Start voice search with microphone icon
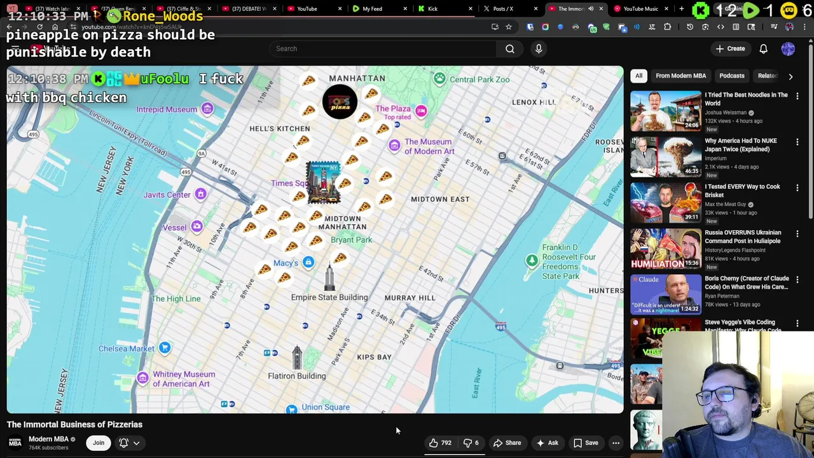The height and width of the screenshot is (458, 814). (539, 48)
